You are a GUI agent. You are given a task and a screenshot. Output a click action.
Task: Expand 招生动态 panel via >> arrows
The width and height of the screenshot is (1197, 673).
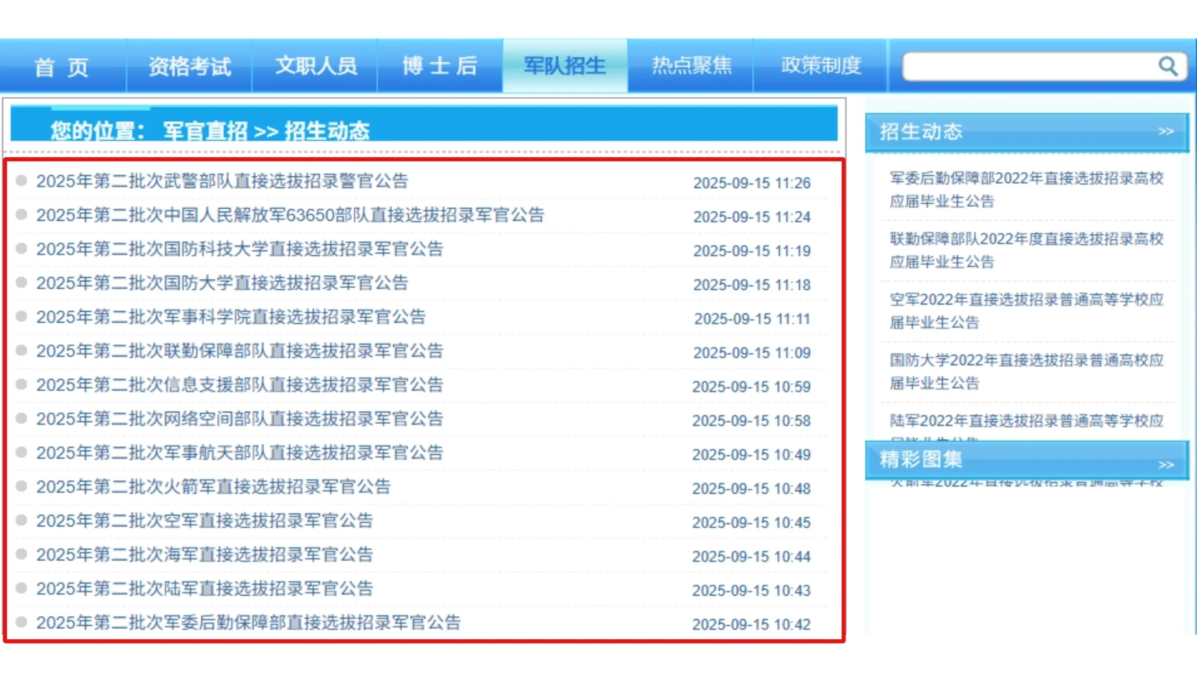[1166, 131]
